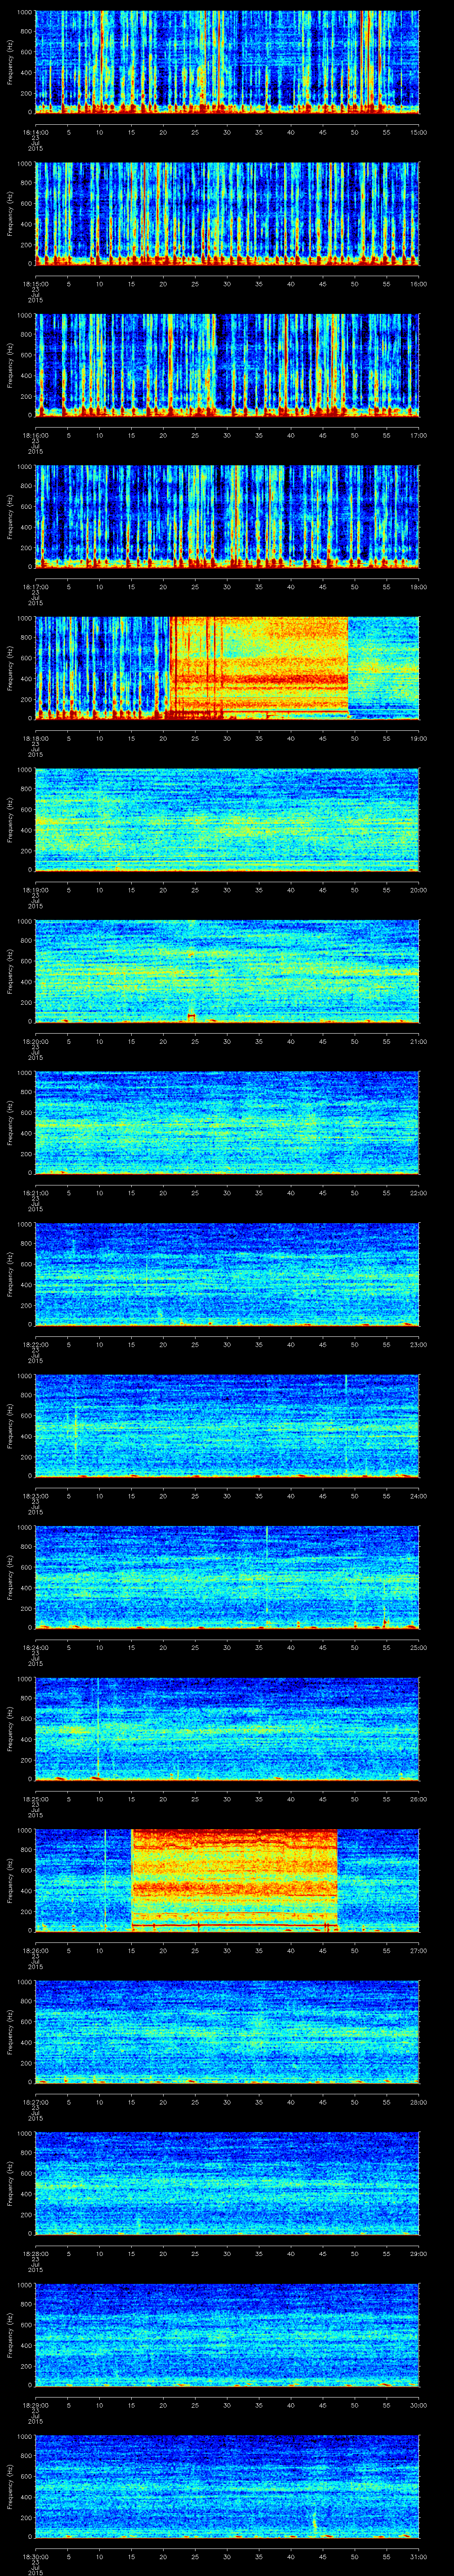Click the 19:00 end time label
The width and height of the screenshot is (454, 2576).
pyautogui.click(x=418, y=738)
